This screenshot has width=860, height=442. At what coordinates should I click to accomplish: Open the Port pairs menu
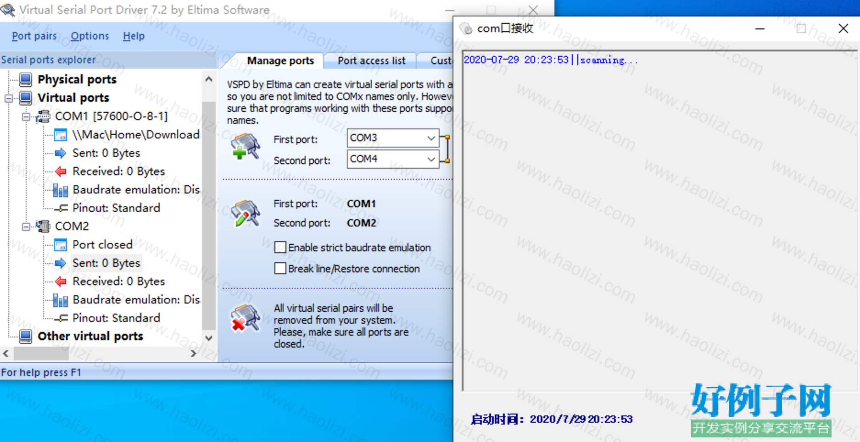pos(34,36)
